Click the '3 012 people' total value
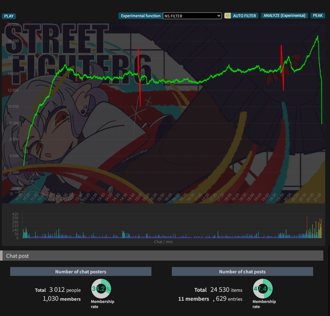330x316 pixels. [x=65, y=290]
